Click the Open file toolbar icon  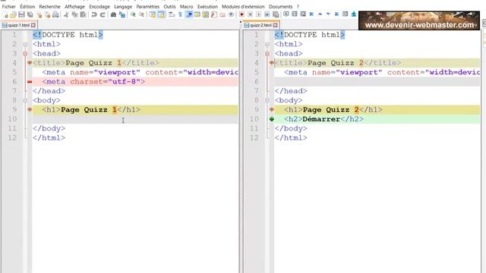point(13,14)
